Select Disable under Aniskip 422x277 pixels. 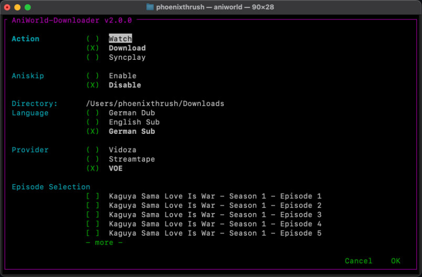tap(125, 85)
